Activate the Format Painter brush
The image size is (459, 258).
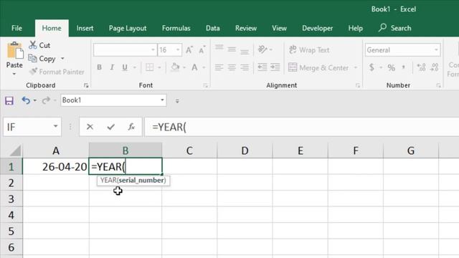33,72
